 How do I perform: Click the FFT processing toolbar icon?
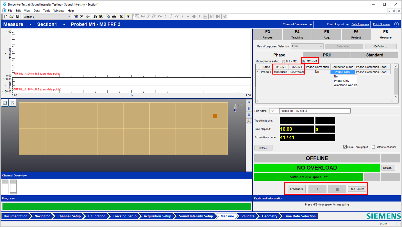click(x=137, y=17)
